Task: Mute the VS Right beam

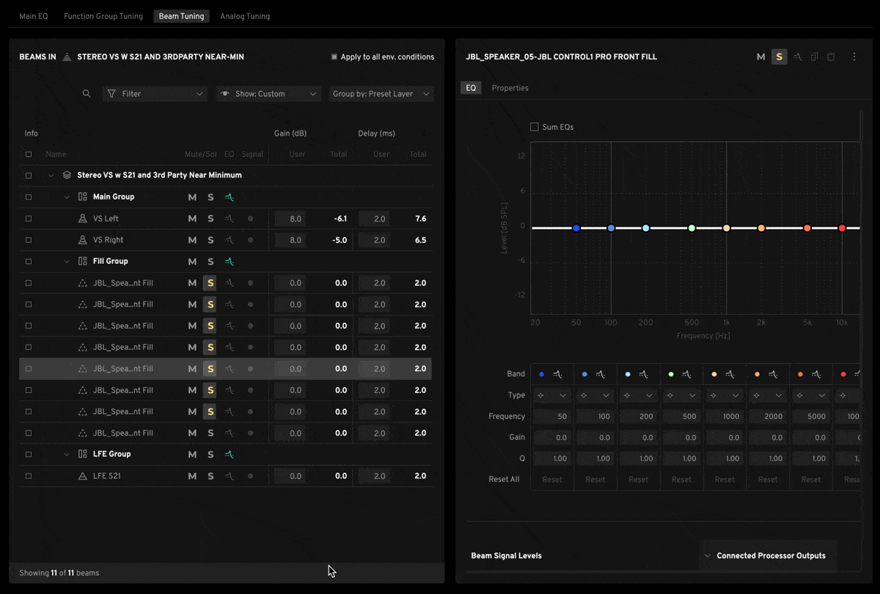Action: [192, 240]
